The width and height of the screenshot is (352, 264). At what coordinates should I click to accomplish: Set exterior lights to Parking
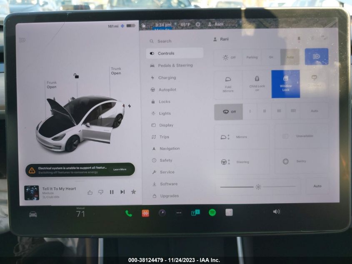coord(252,57)
